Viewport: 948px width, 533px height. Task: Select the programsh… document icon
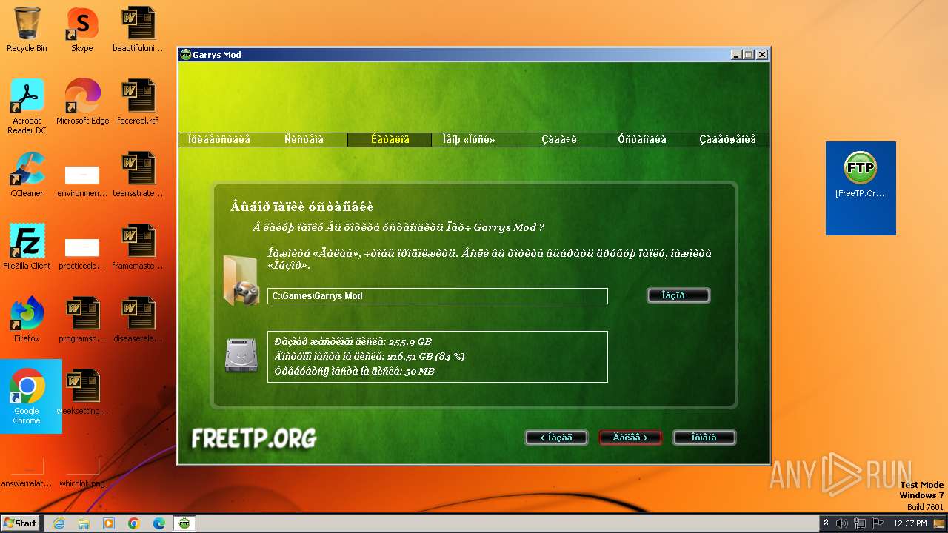click(x=82, y=320)
